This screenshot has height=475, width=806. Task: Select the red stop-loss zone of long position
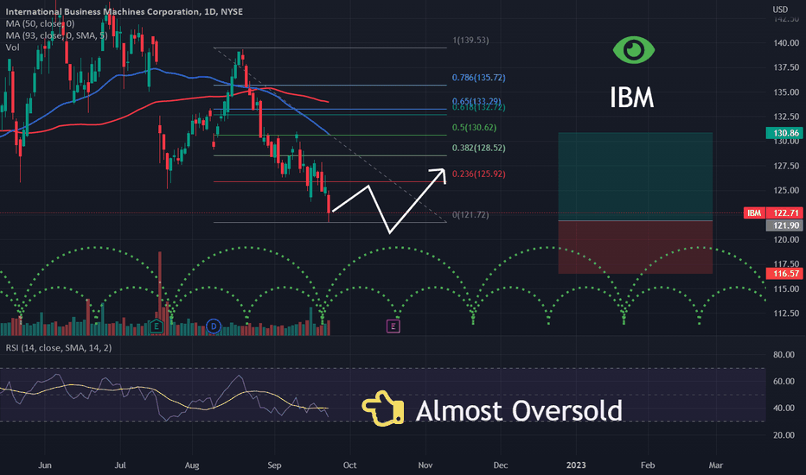(636, 247)
